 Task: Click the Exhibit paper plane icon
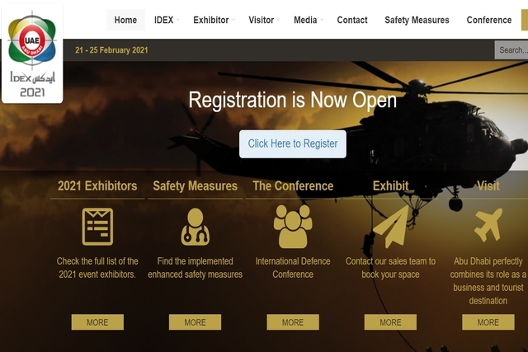point(390,227)
